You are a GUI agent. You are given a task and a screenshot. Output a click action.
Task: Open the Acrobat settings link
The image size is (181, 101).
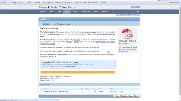[x=70, y=42]
